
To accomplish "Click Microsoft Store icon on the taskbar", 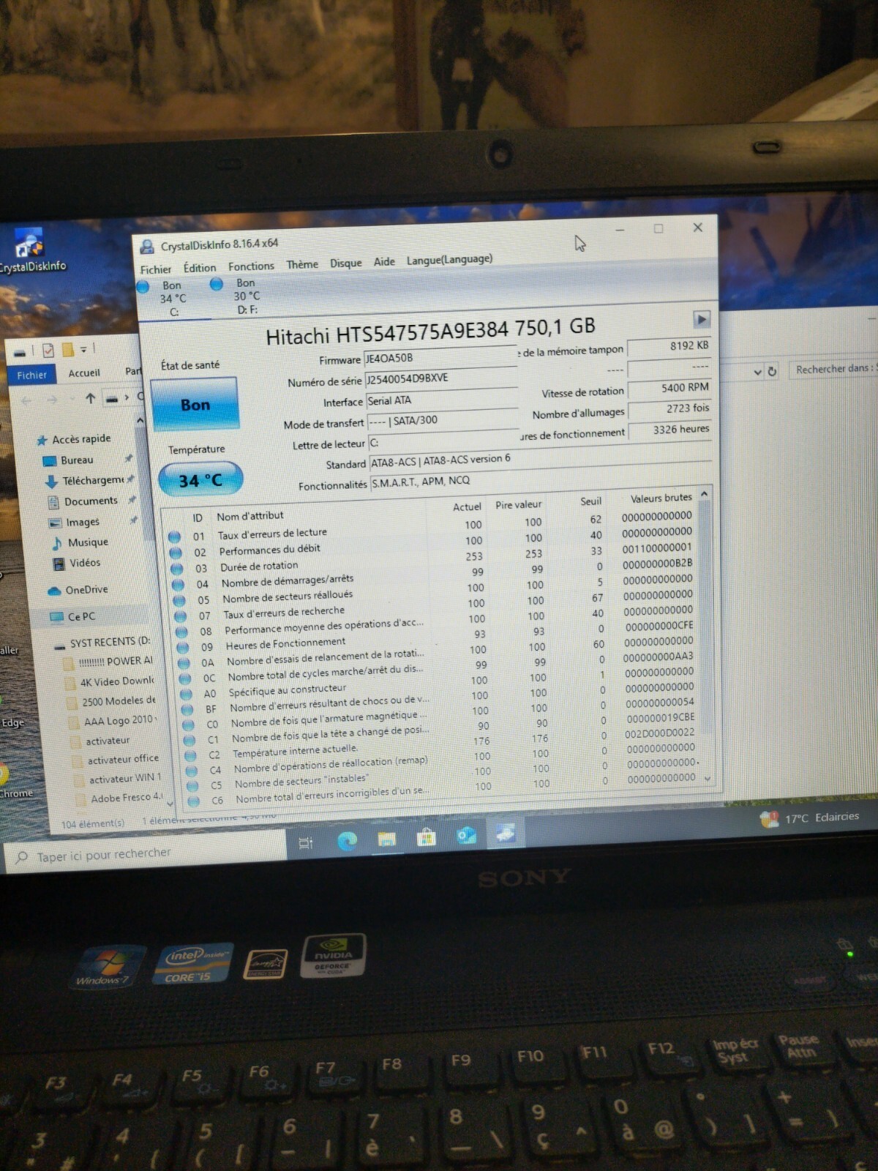I will tap(426, 837).
